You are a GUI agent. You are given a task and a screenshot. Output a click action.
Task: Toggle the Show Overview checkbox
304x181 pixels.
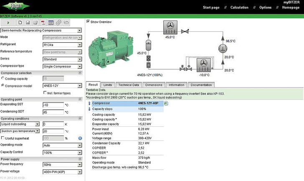pos(88,21)
